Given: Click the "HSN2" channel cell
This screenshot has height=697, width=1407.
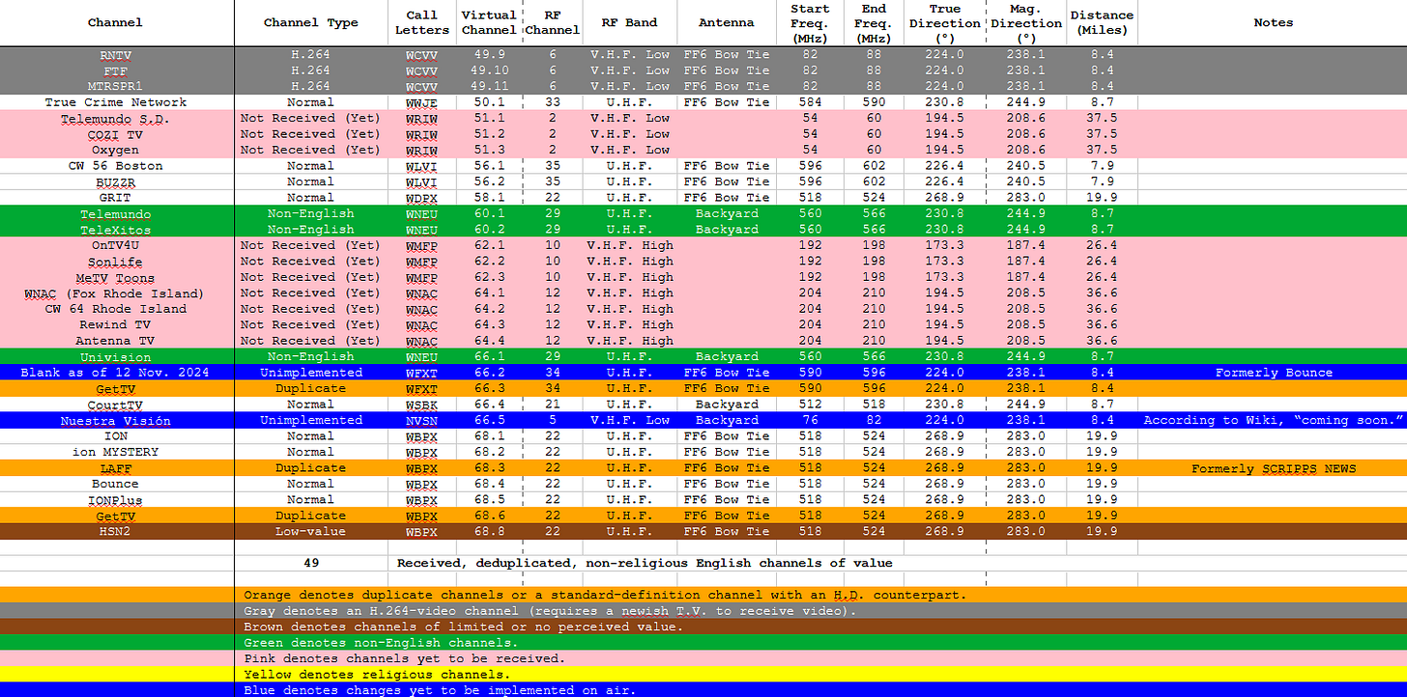Looking at the screenshot, I should 115,532.
